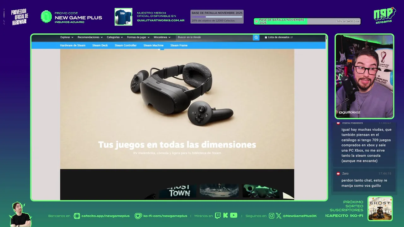Select the Steam Frame tab
Image resolution: width=404 pixels, height=227 pixels.
point(179,45)
